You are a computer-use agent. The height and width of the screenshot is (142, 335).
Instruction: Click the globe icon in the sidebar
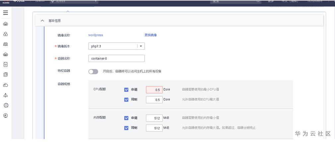tap(6, 105)
